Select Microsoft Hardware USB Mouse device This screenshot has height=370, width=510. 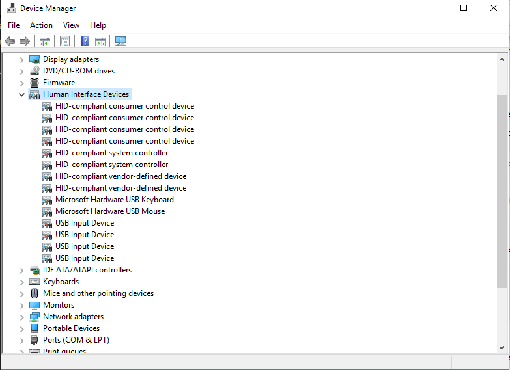pos(110,211)
